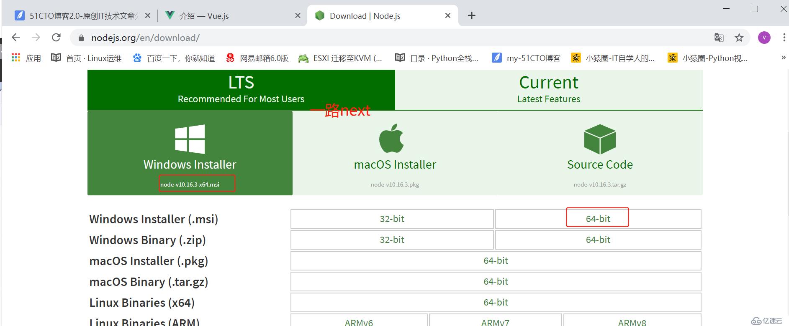Viewport: 789px width, 326px height.
Task: Bookmark this page with star icon
Action: pos(739,38)
